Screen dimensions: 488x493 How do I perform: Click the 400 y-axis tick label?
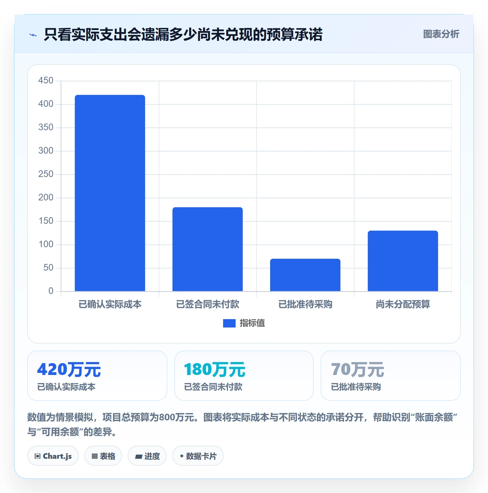point(46,104)
